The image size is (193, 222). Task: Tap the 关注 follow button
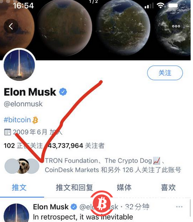165,73
